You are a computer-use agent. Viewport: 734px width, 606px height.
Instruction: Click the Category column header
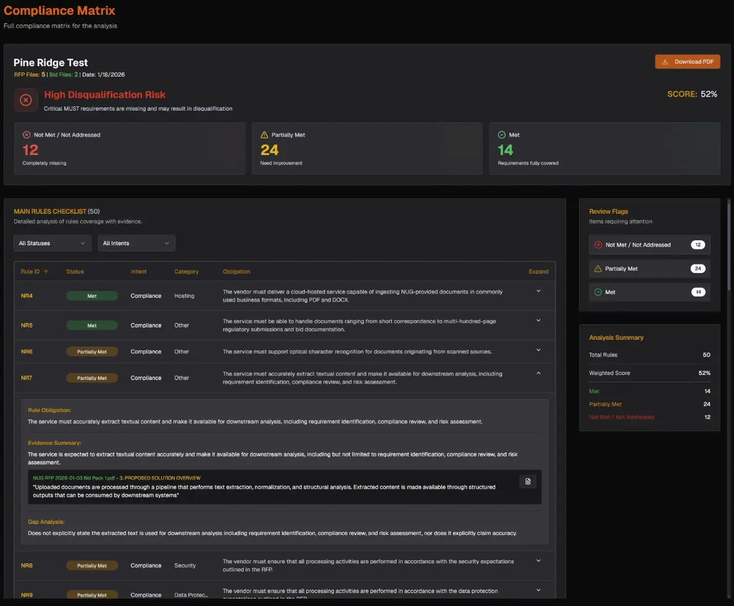tap(186, 272)
